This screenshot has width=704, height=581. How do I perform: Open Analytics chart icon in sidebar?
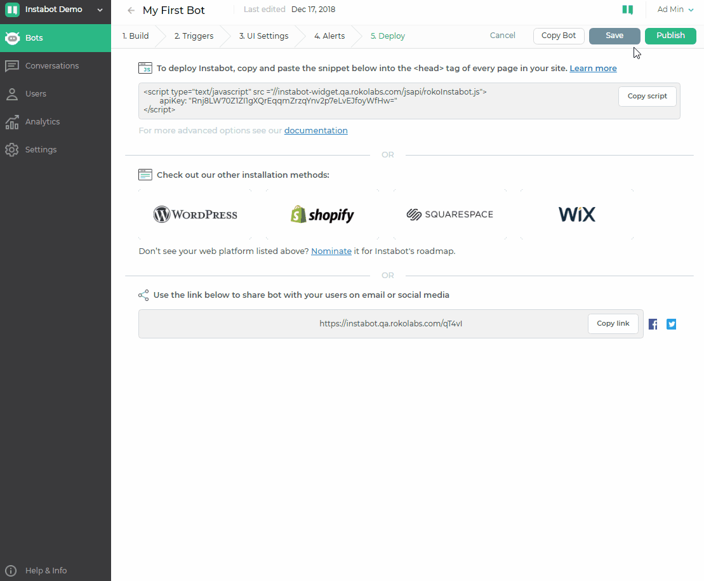click(11, 122)
